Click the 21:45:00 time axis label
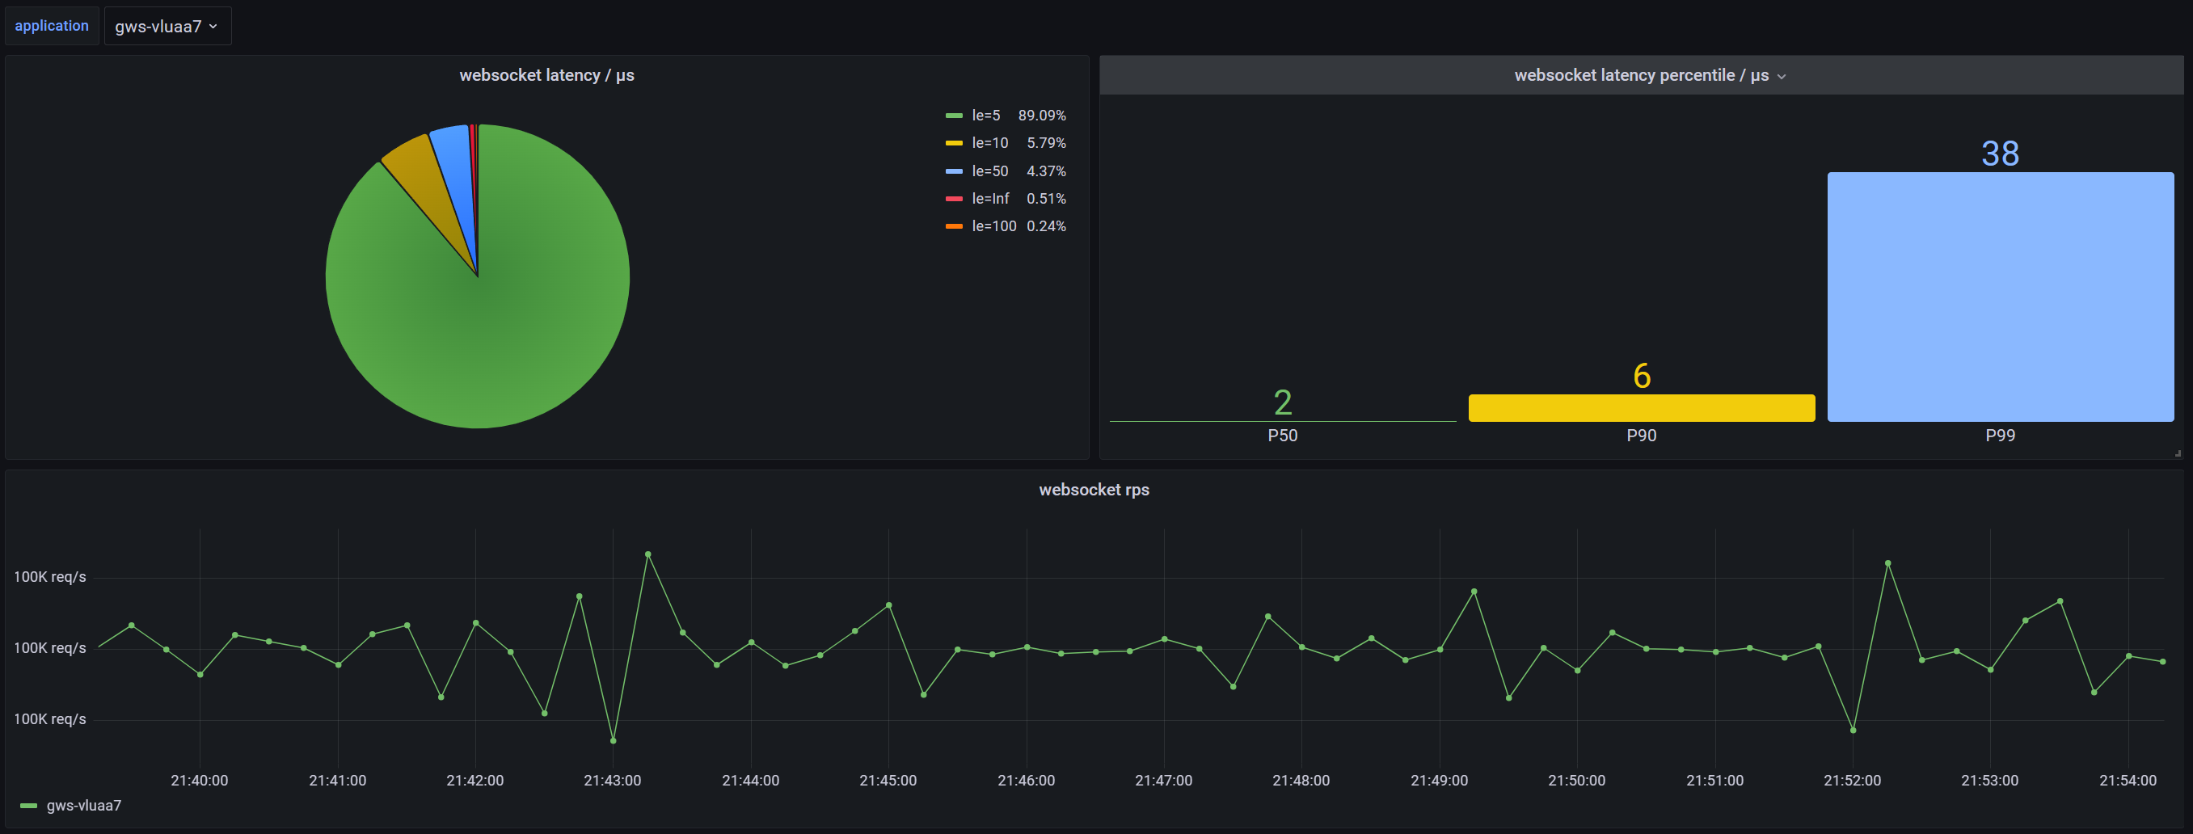 [x=888, y=781]
